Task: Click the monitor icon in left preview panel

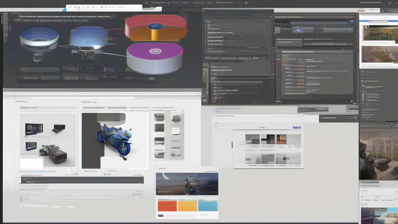Action: (x=34, y=128)
